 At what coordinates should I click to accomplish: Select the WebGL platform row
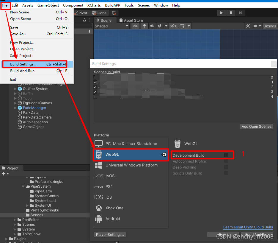[x=131, y=155]
